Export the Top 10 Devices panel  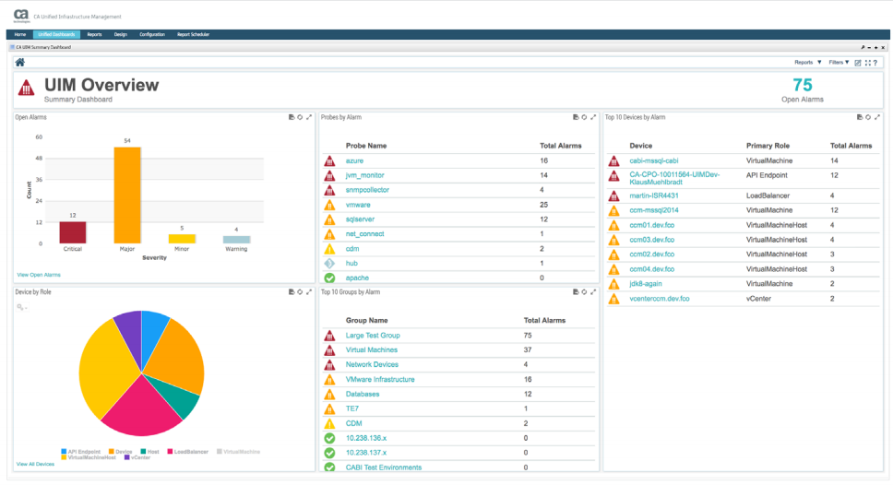860,117
